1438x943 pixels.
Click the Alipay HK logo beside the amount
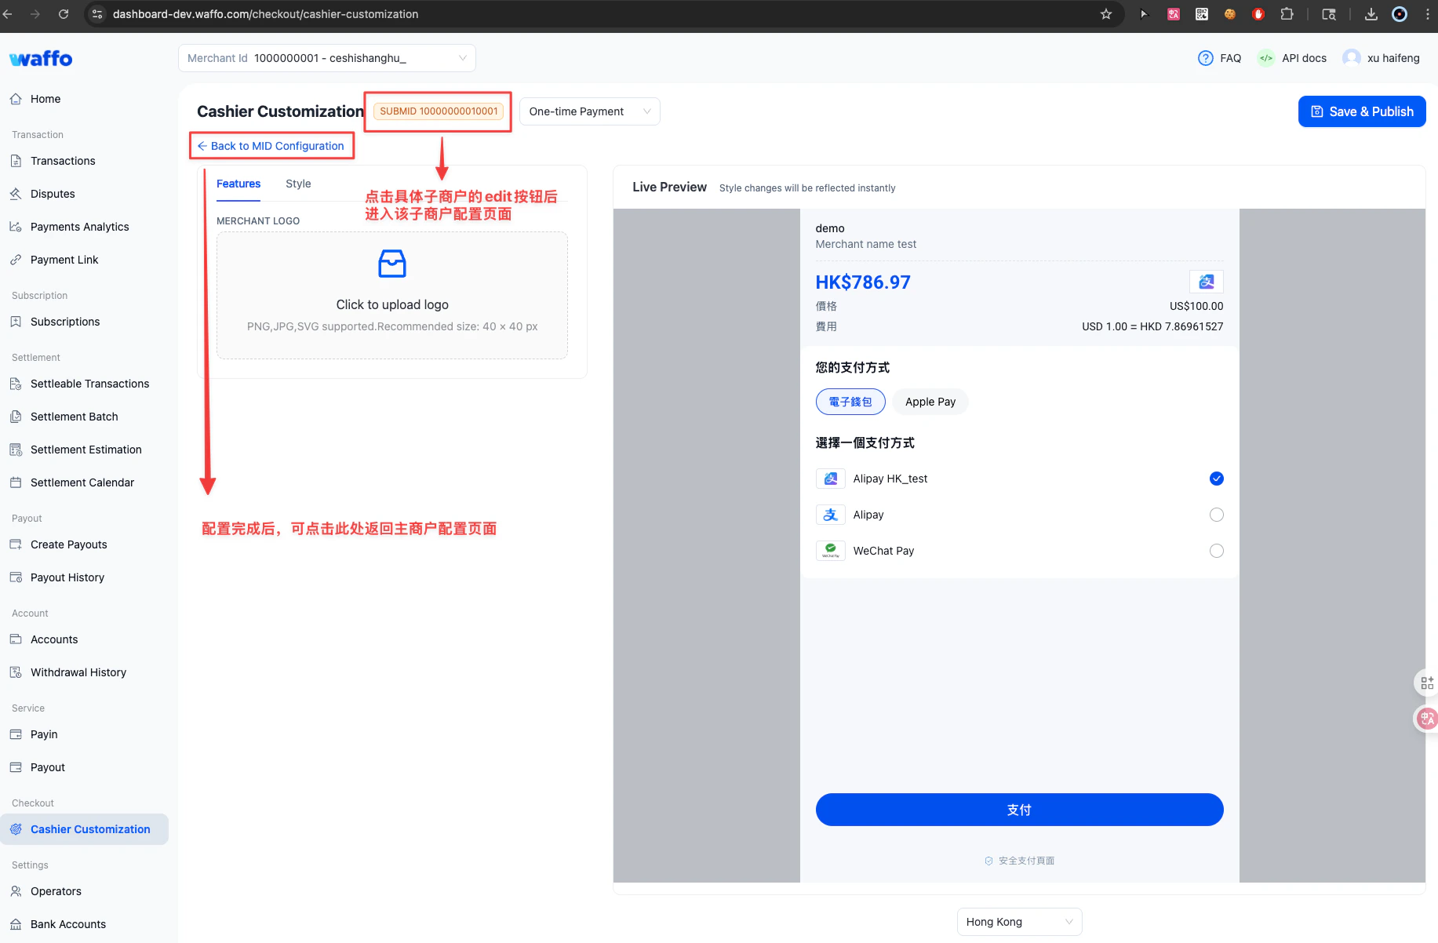click(x=1207, y=282)
